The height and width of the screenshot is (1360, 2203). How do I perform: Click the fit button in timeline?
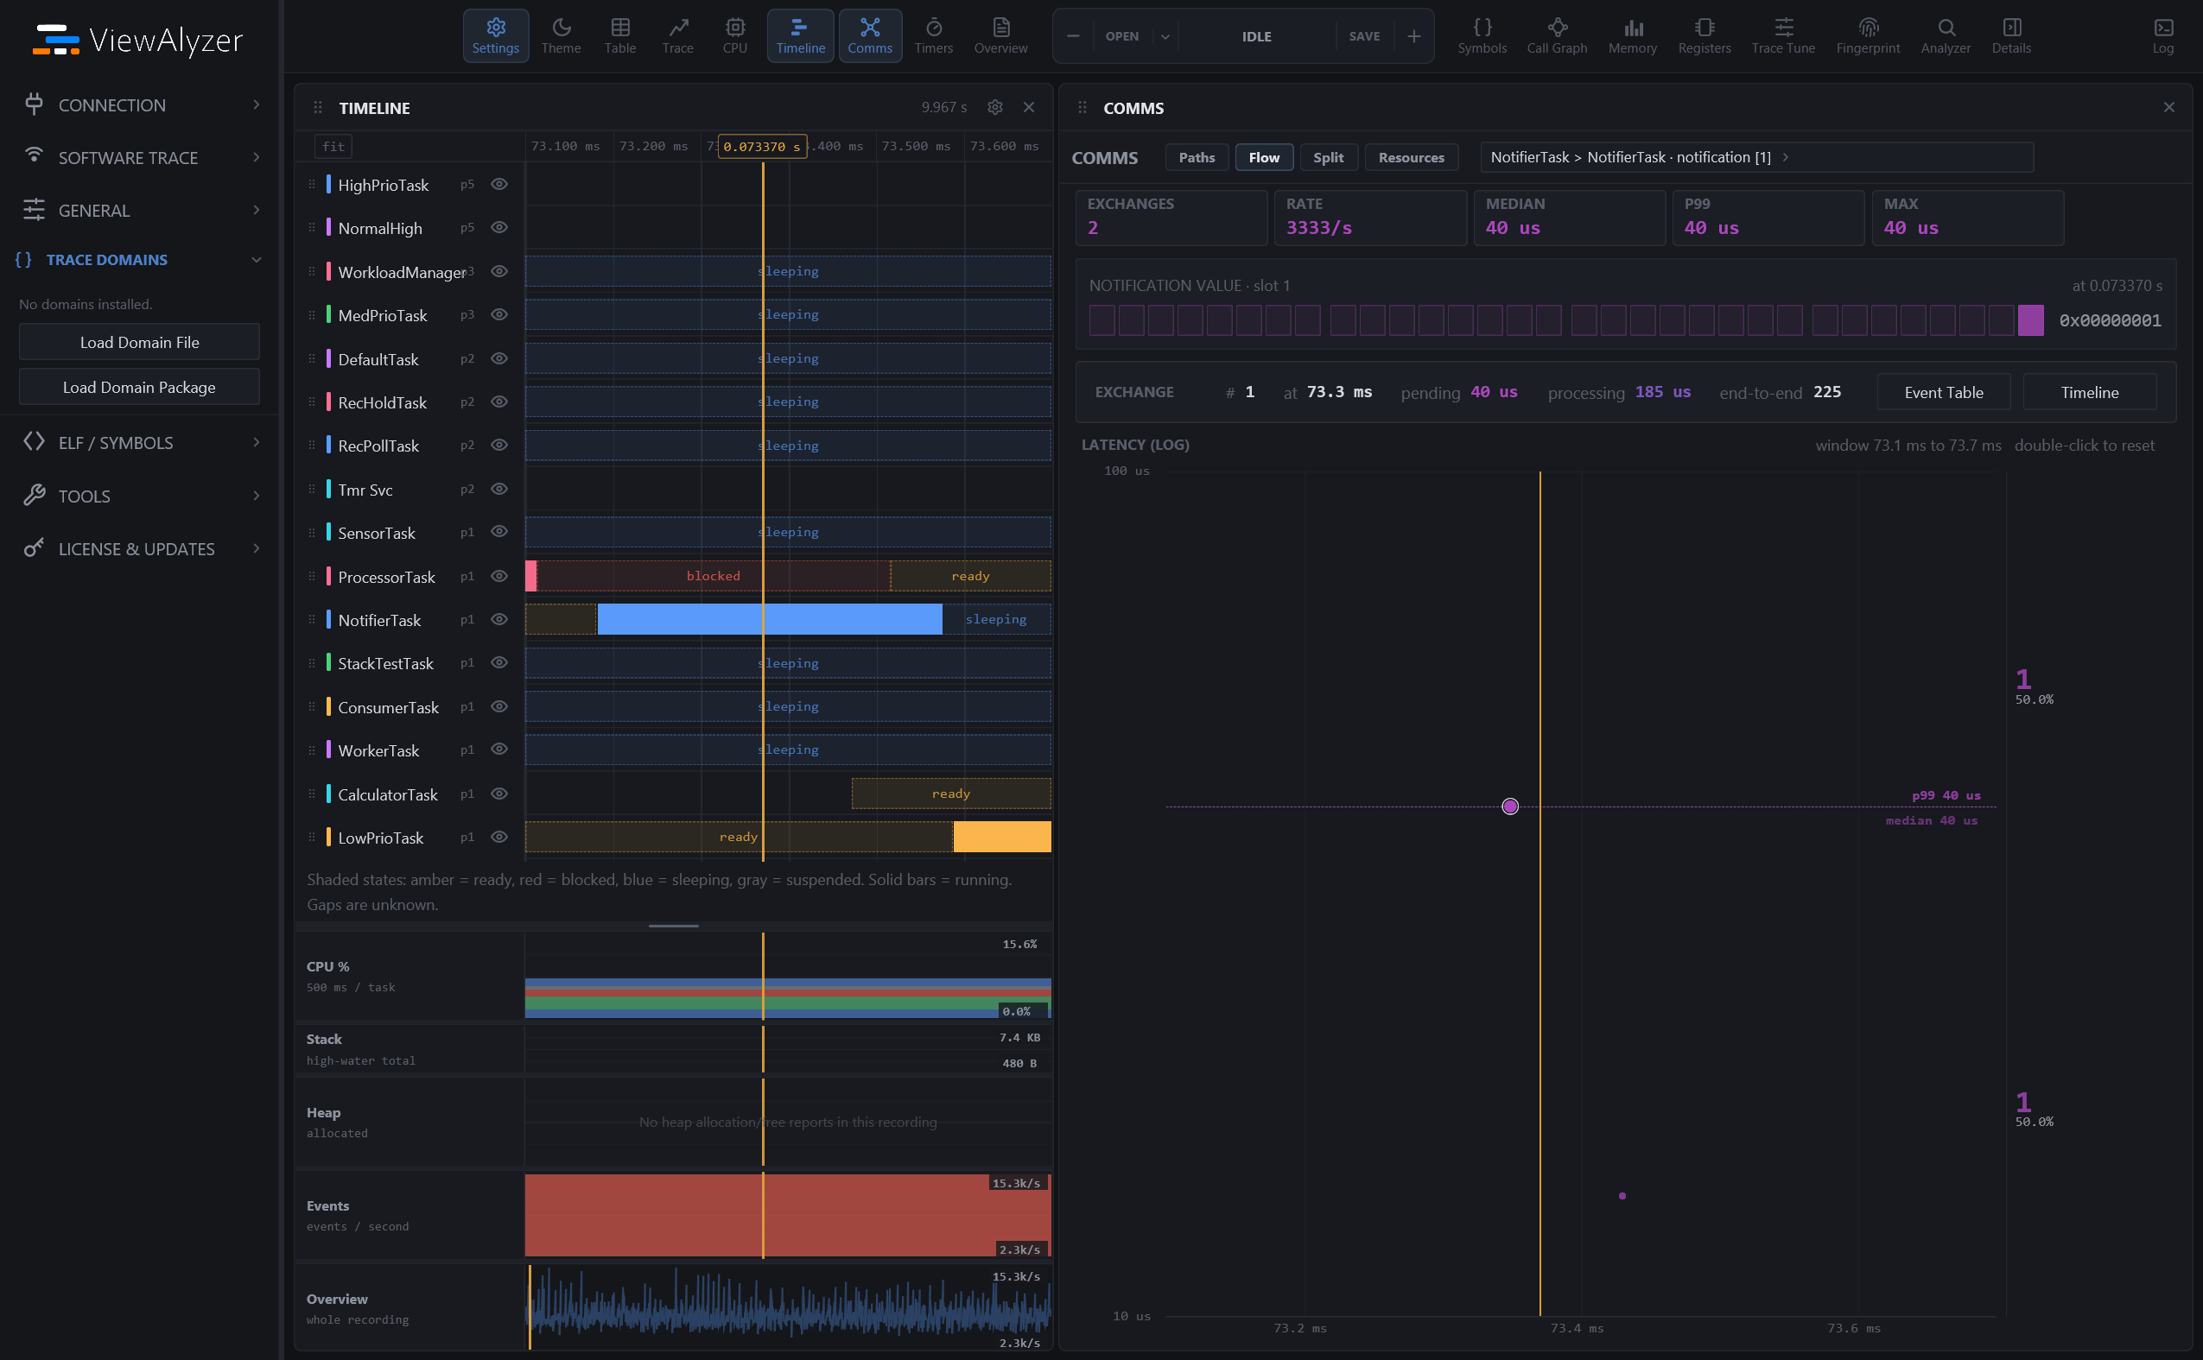pos(333,147)
